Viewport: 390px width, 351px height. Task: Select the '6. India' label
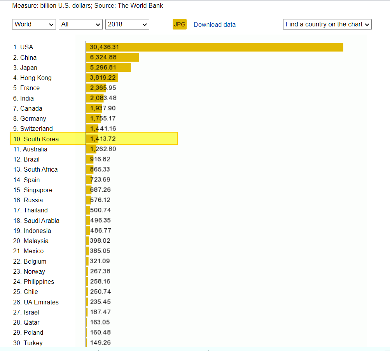tap(23, 98)
